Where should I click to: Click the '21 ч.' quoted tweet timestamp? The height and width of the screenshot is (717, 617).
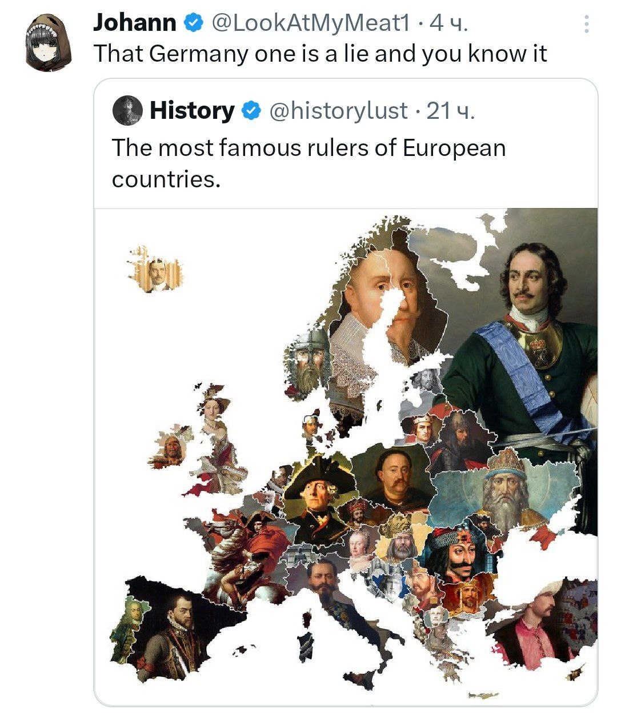451,110
